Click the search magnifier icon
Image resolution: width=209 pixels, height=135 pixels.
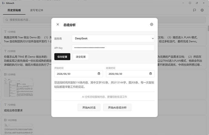coord(7,20)
